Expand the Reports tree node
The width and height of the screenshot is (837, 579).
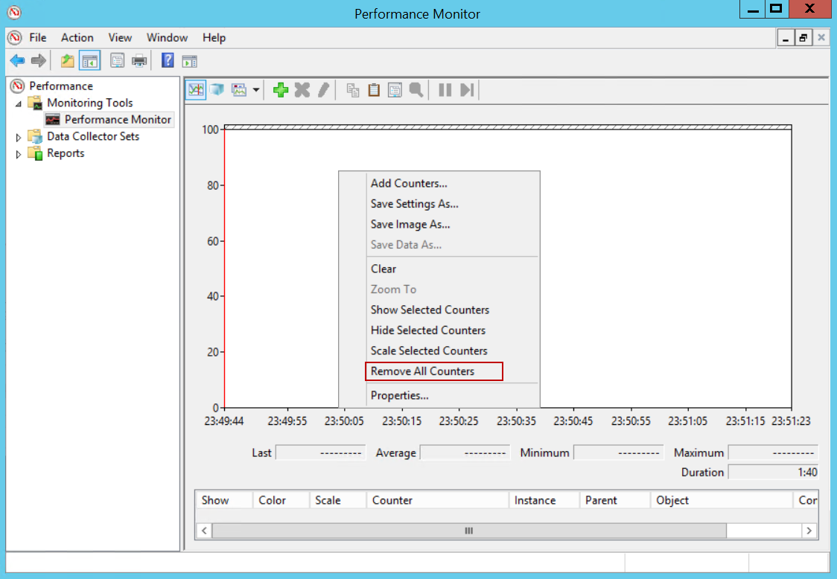pos(19,154)
